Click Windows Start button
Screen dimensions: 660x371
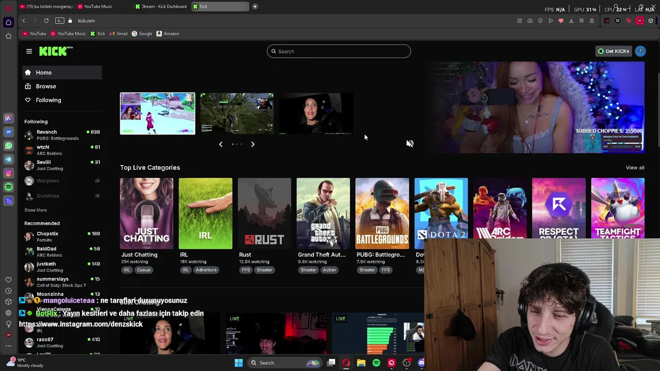tap(239, 363)
